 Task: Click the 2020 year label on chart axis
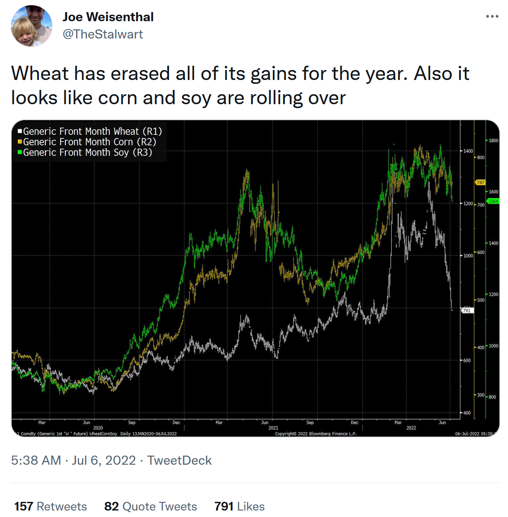(98, 428)
